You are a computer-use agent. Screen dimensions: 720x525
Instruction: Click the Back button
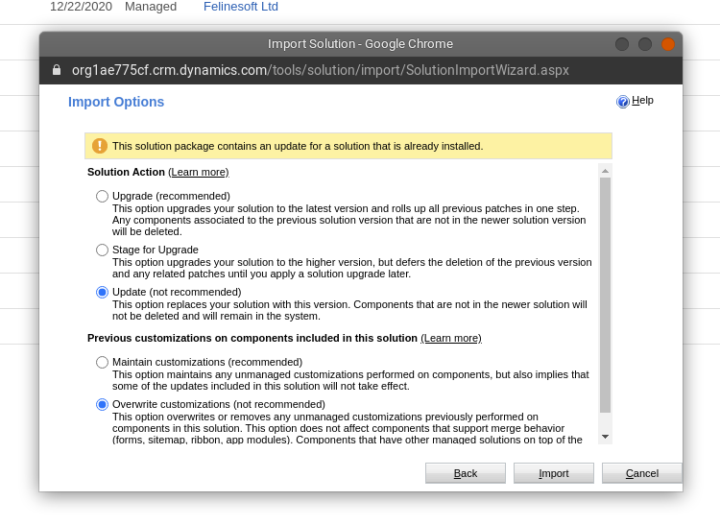click(x=466, y=473)
